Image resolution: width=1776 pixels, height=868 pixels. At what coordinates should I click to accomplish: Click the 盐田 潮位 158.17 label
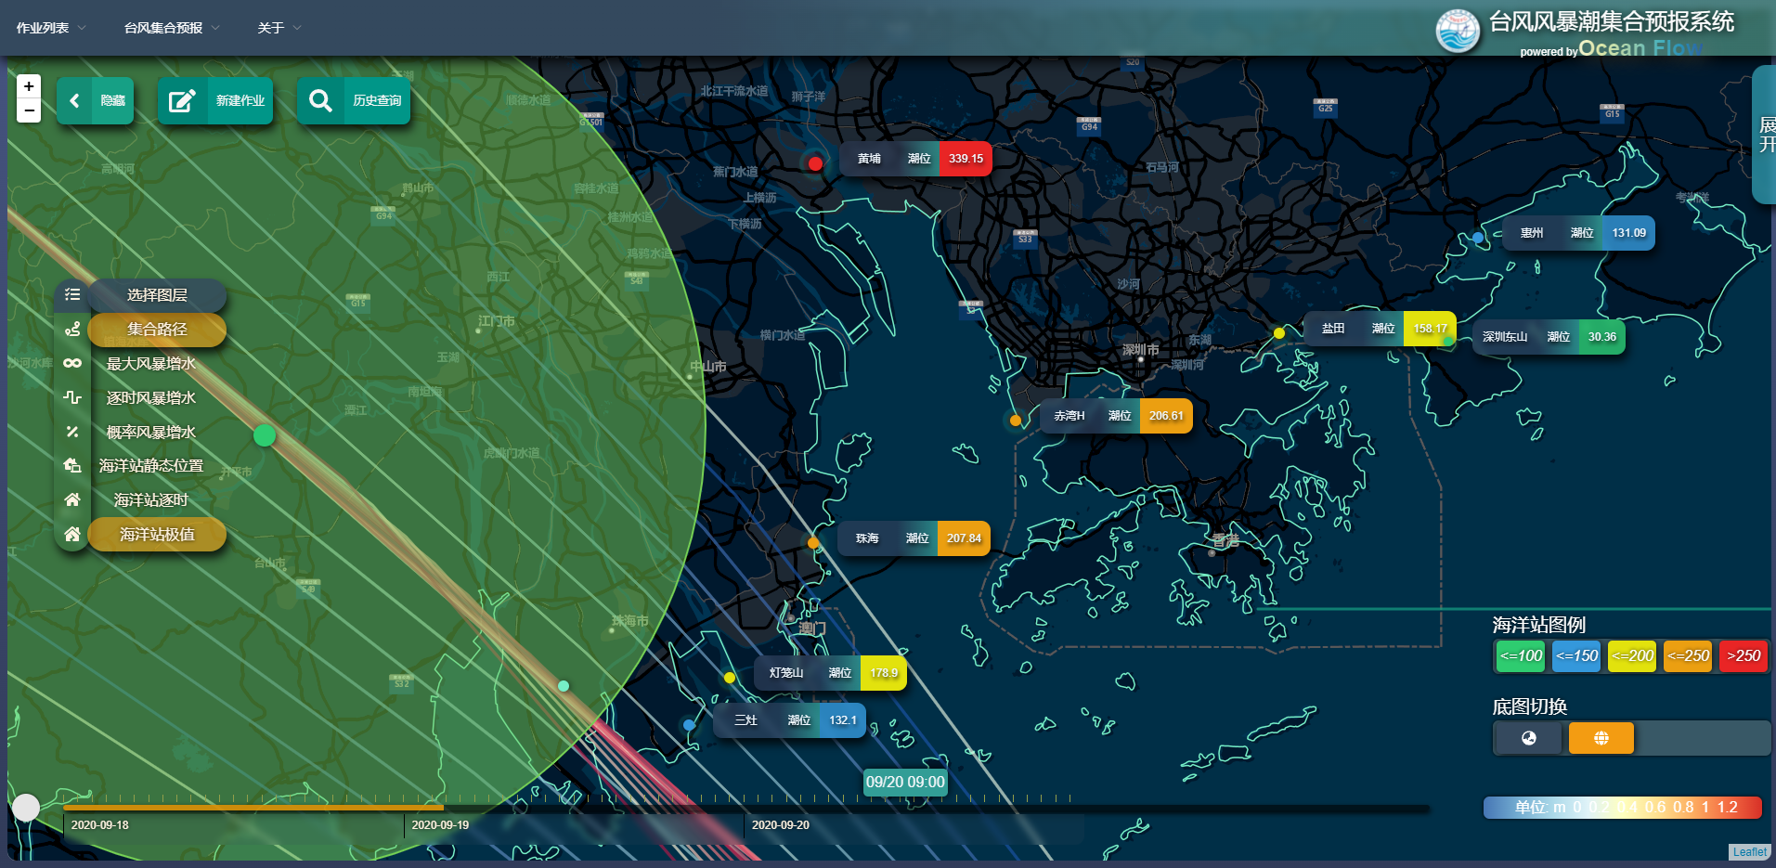(1380, 329)
